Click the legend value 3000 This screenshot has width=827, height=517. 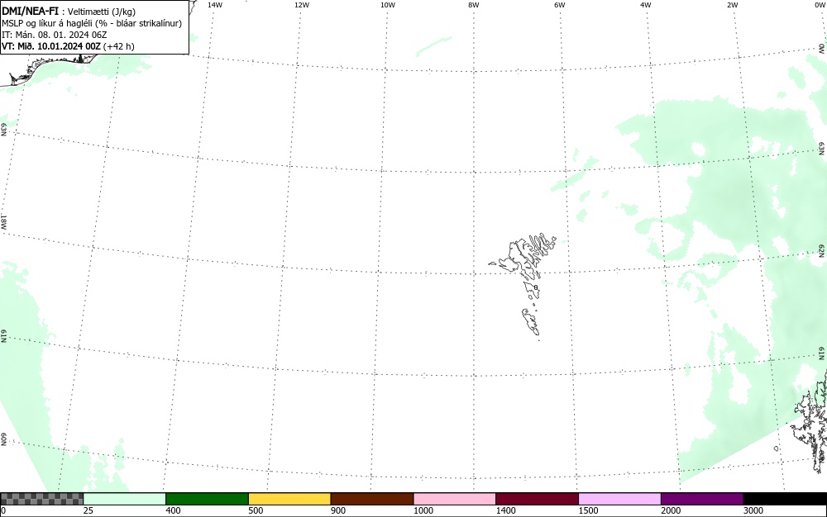(x=753, y=510)
